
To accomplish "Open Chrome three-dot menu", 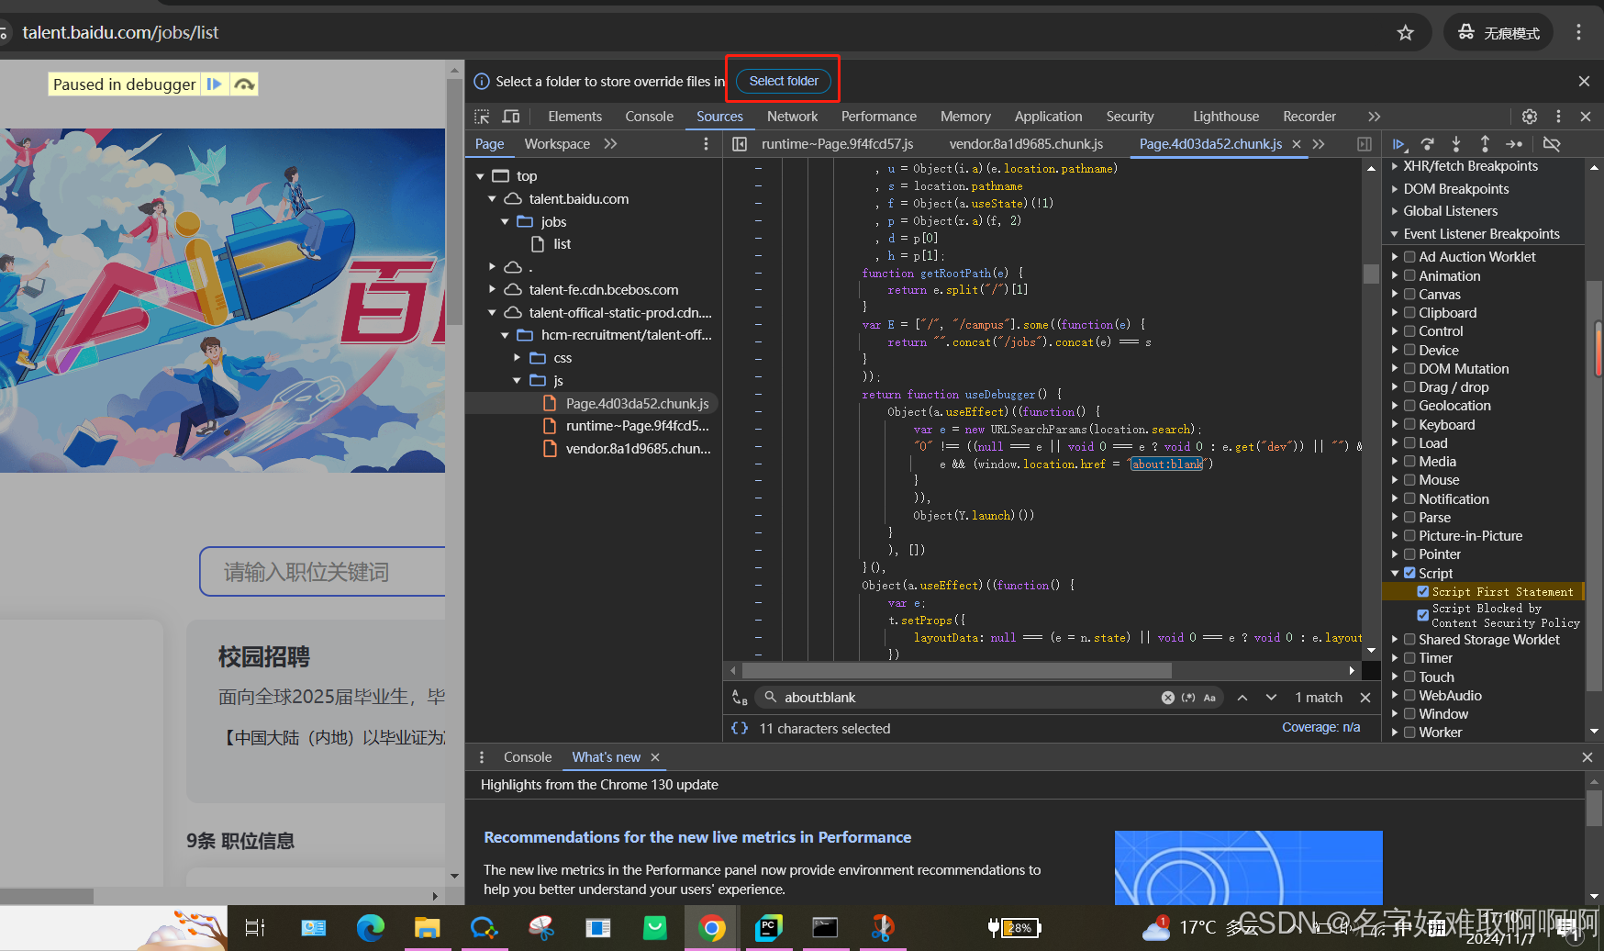I will [x=1578, y=33].
